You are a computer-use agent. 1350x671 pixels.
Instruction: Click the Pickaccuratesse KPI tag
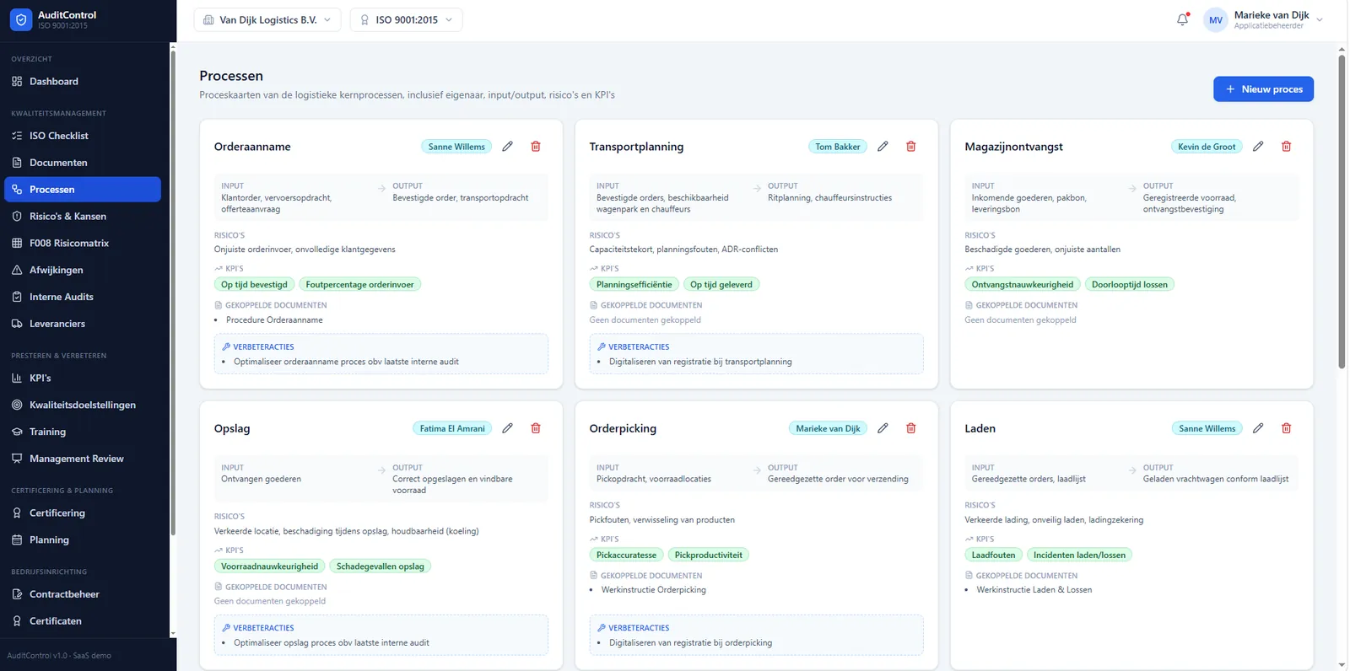(x=626, y=556)
